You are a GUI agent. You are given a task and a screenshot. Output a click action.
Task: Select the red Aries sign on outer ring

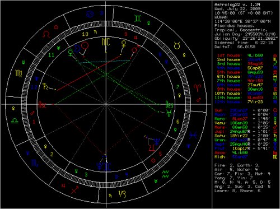tap(198, 88)
